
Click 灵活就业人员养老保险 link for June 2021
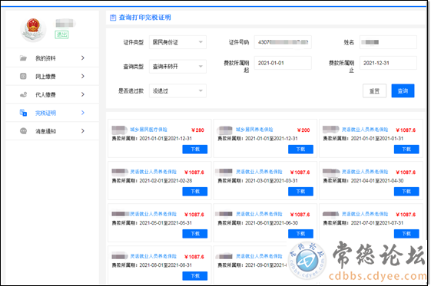259,214
